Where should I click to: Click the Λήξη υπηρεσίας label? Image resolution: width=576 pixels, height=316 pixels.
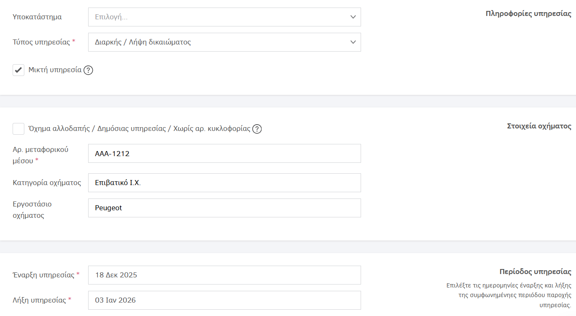point(39,300)
